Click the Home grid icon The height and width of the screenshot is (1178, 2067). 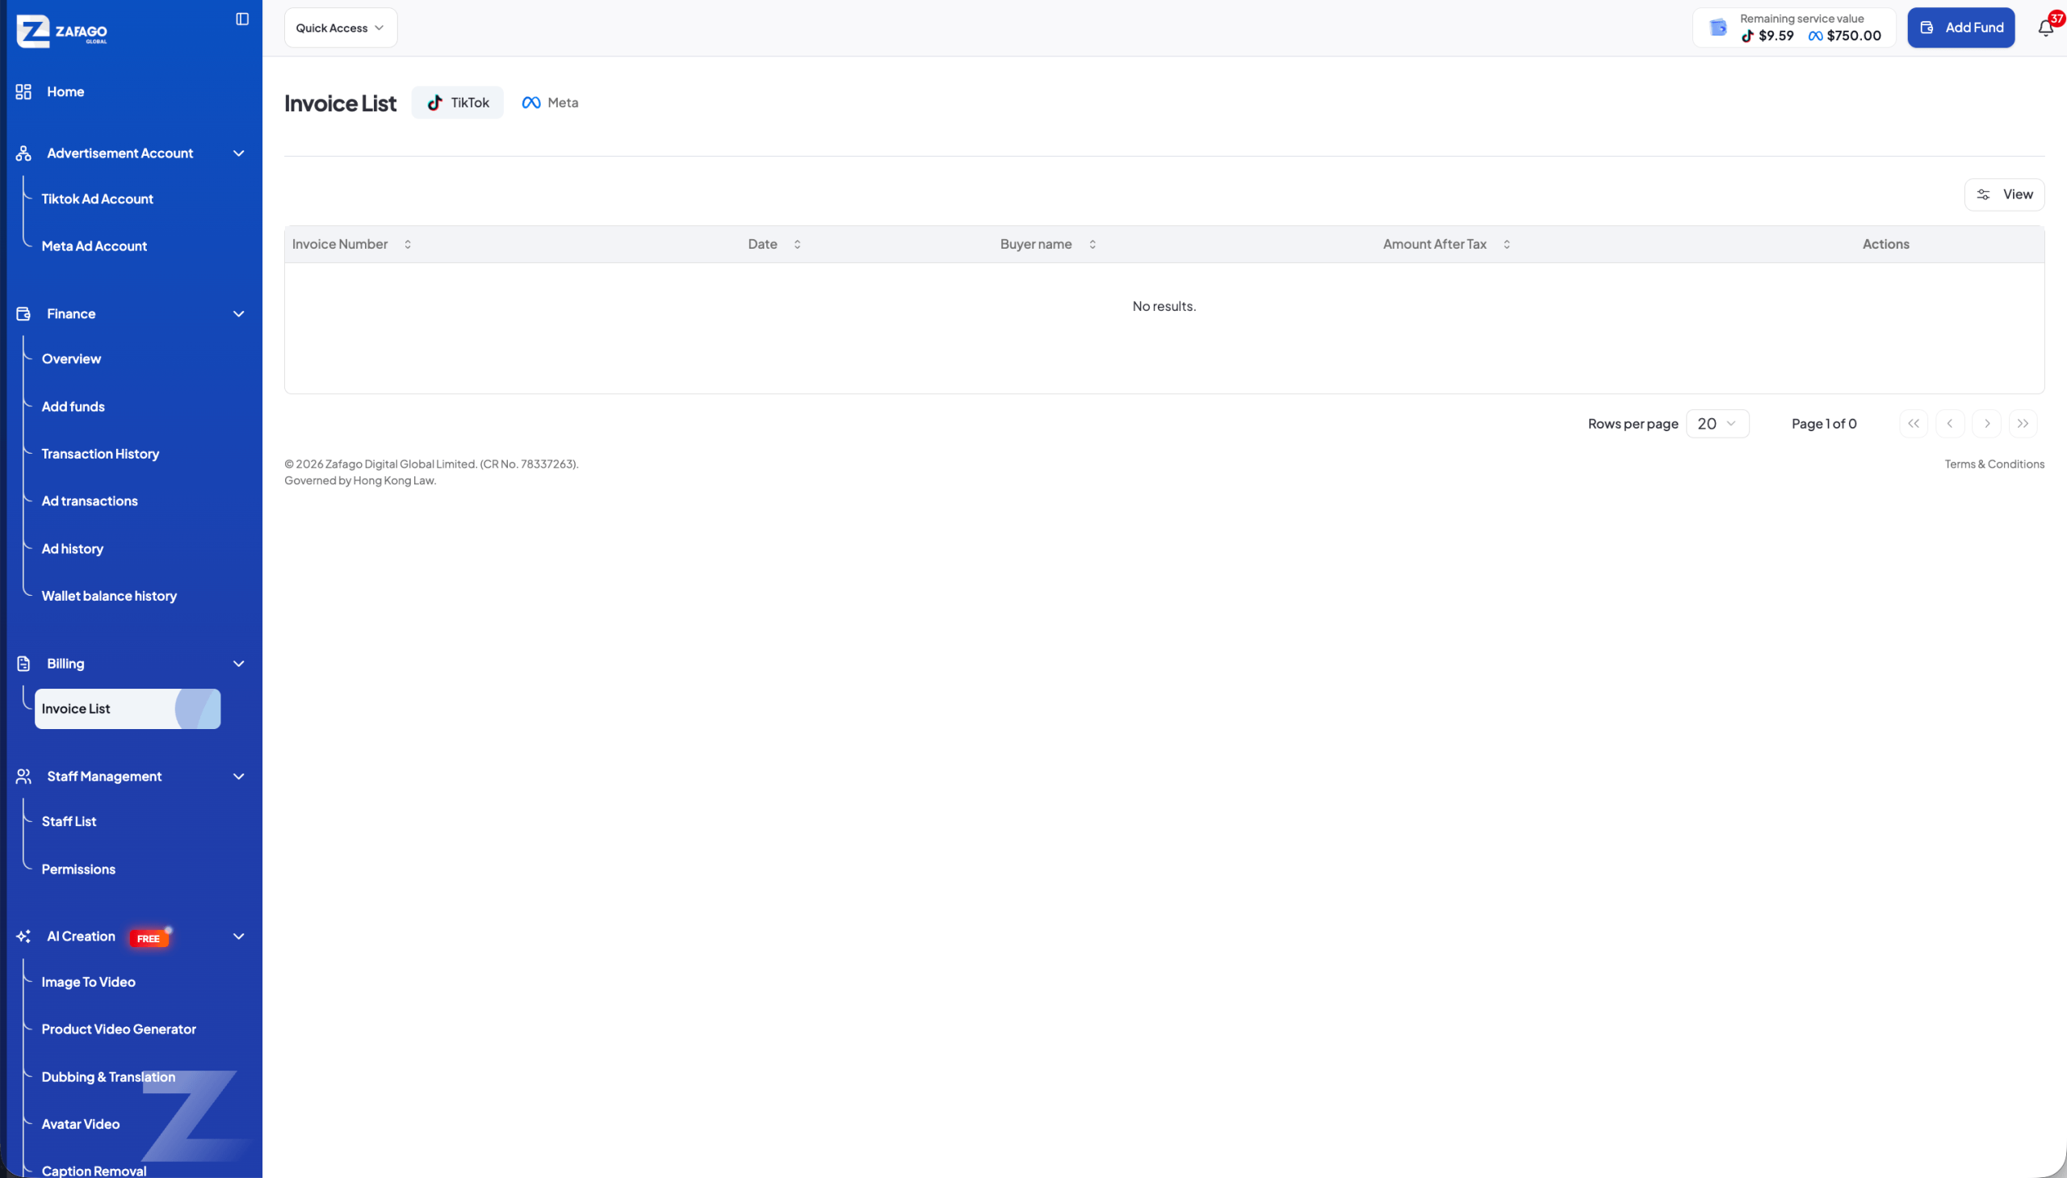pos(23,91)
